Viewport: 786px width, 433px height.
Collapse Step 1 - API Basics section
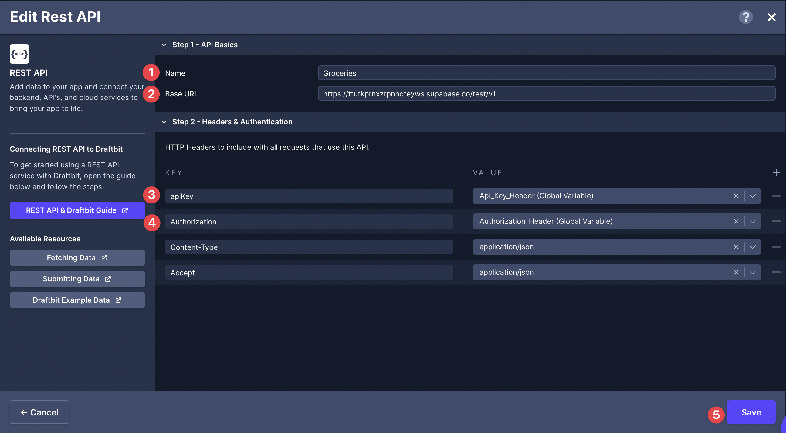[x=164, y=45]
